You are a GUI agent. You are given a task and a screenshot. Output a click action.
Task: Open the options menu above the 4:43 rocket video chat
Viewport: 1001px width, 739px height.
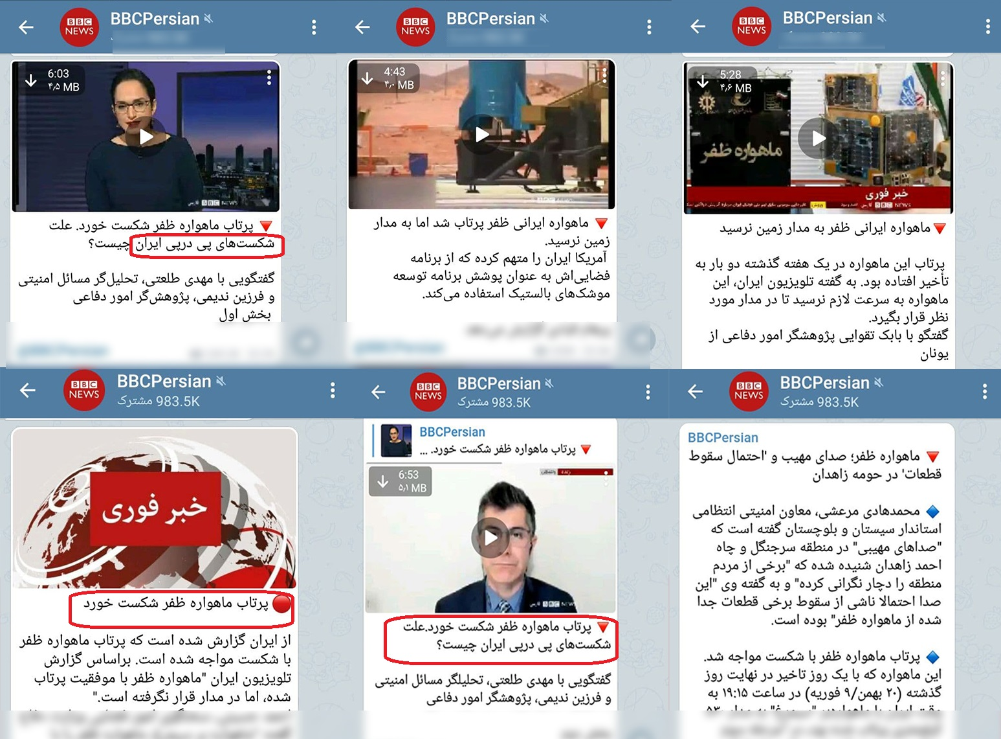(x=649, y=27)
